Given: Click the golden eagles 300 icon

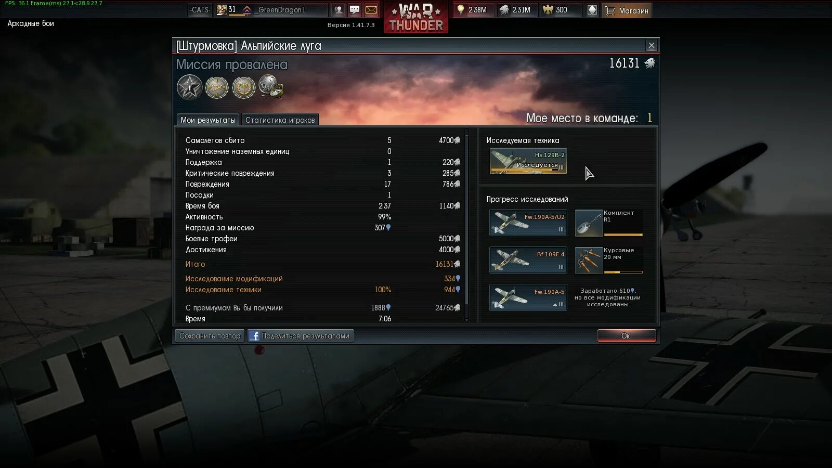Looking at the screenshot, I should coord(548,10).
